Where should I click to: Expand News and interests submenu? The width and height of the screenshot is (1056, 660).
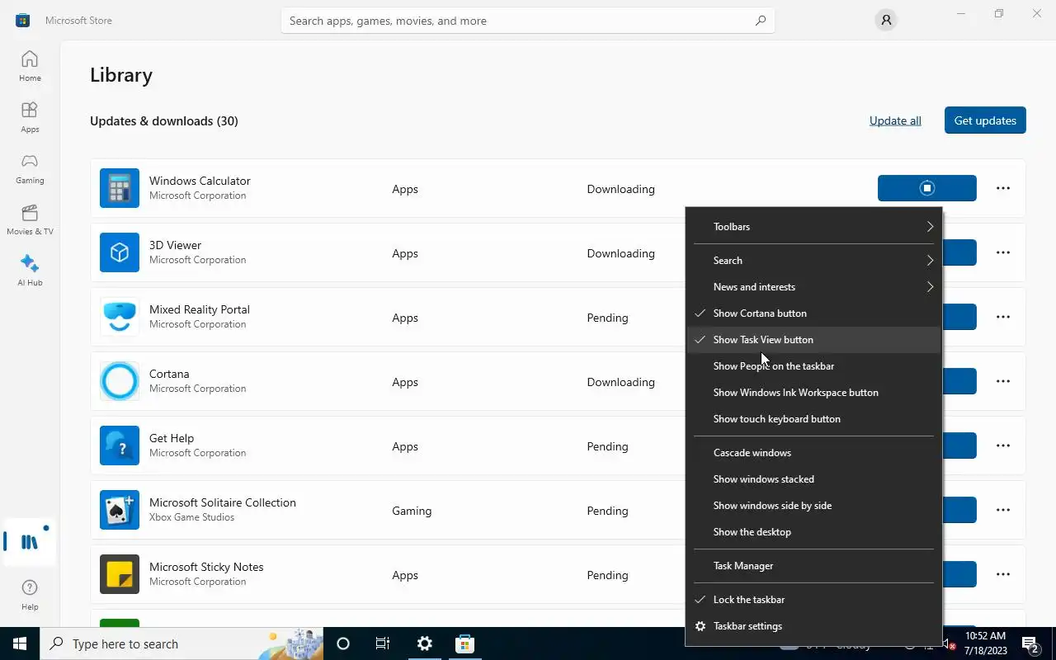813,286
